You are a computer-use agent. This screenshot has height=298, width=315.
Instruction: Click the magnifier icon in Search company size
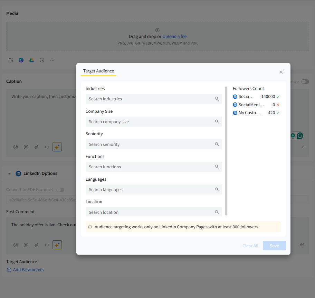[x=217, y=121]
